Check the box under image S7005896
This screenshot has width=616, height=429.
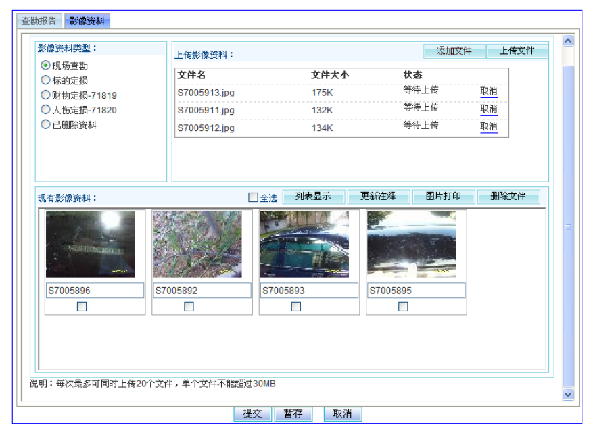82,307
